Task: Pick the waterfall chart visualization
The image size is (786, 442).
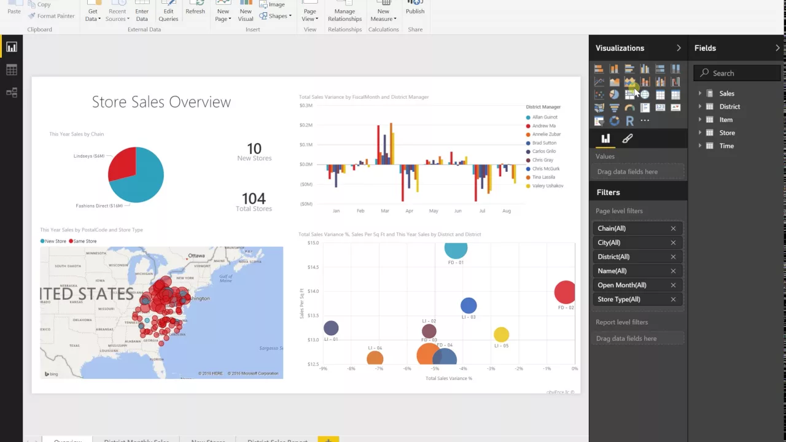Action: [x=675, y=82]
